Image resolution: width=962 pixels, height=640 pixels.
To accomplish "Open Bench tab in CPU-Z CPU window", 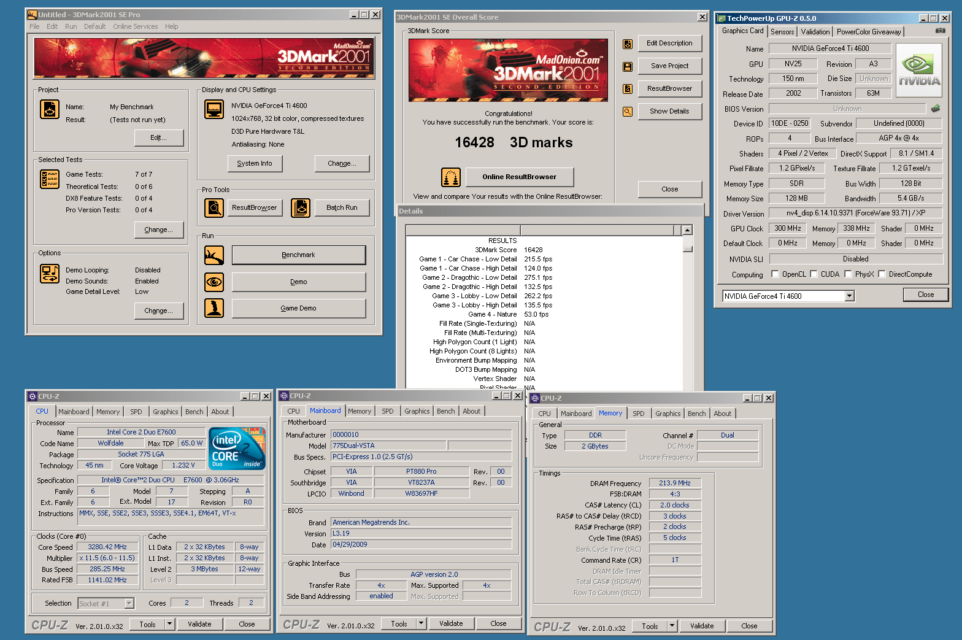I will click(x=194, y=412).
